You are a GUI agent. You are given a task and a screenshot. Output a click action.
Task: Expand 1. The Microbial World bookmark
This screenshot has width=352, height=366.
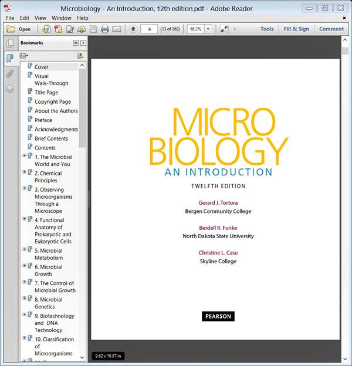[x=24, y=155]
